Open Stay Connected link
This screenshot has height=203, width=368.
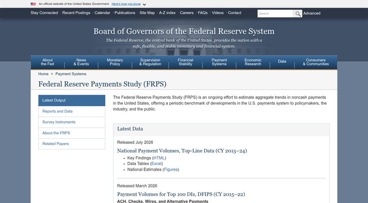point(44,13)
